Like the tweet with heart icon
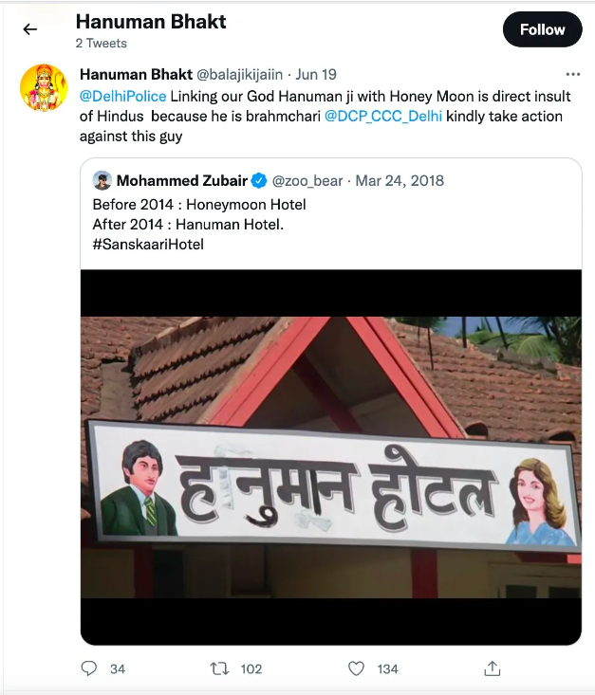Viewport: 595px width, 695px height. click(356, 668)
